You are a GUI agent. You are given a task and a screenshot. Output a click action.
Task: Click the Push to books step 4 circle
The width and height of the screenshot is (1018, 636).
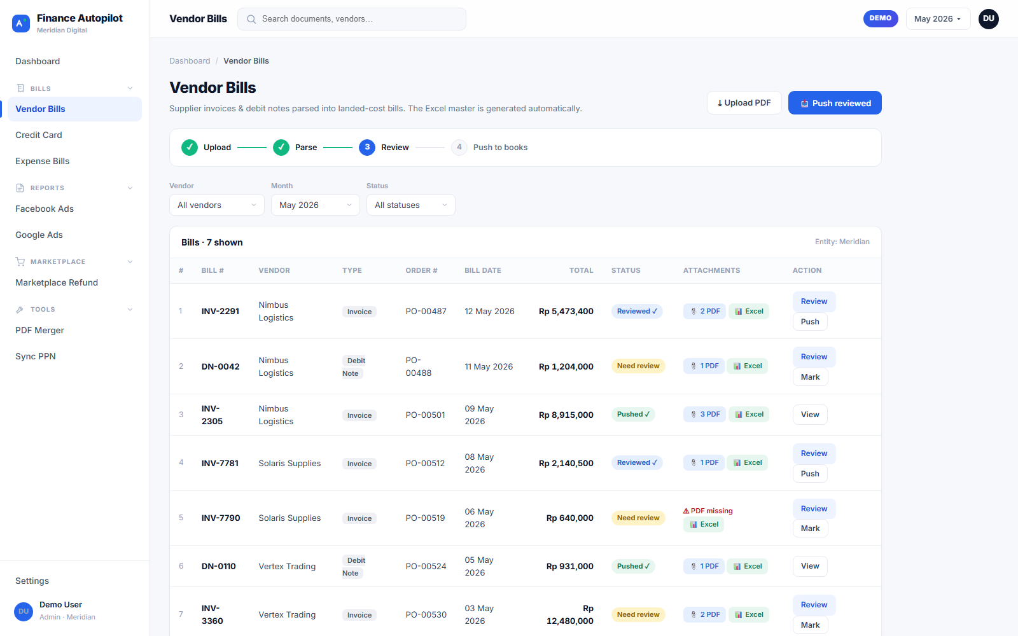(x=459, y=148)
